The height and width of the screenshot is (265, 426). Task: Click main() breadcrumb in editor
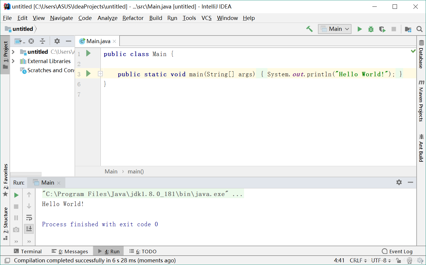pos(136,171)
